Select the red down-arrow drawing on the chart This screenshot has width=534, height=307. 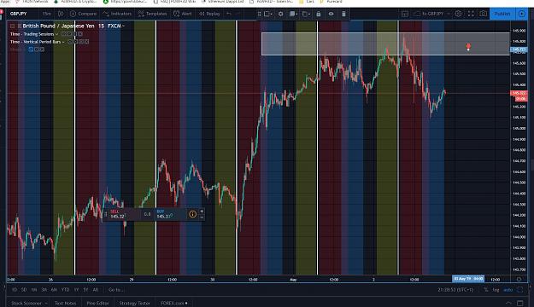[x=468, y=47]
